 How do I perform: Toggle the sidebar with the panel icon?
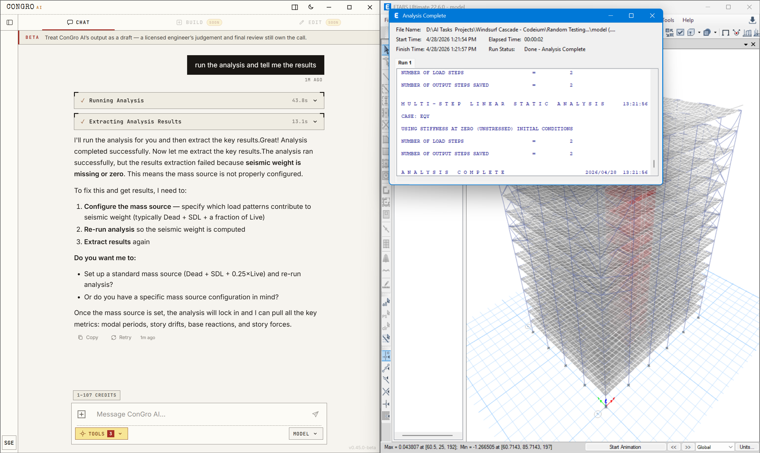click(10, 22)
